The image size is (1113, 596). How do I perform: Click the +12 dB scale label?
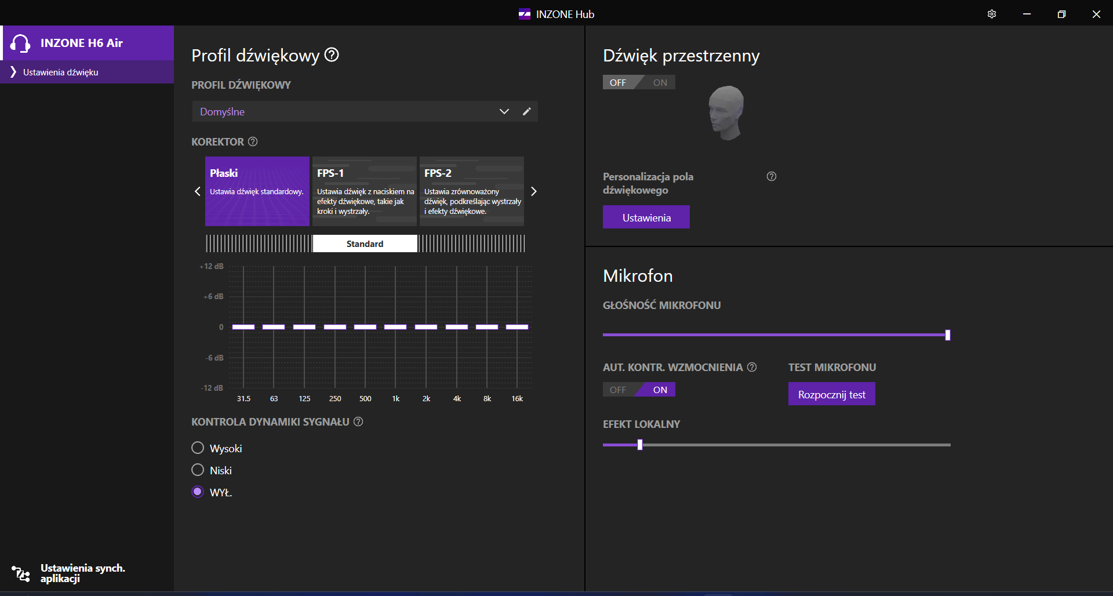click(x=212, y=266)
